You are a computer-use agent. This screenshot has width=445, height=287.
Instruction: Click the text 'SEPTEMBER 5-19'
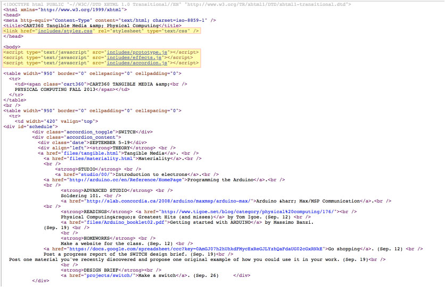click(x=110, y=143)
